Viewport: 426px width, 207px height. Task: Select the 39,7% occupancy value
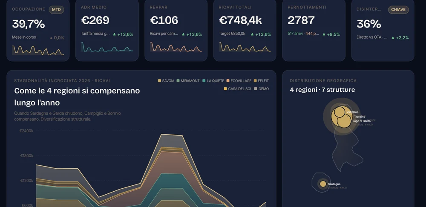point(28,24)
